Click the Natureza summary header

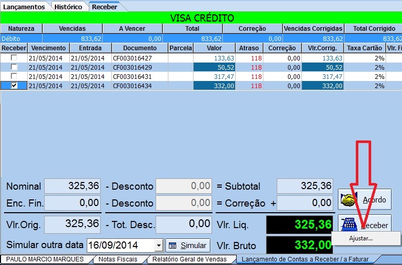pos(21,28)
